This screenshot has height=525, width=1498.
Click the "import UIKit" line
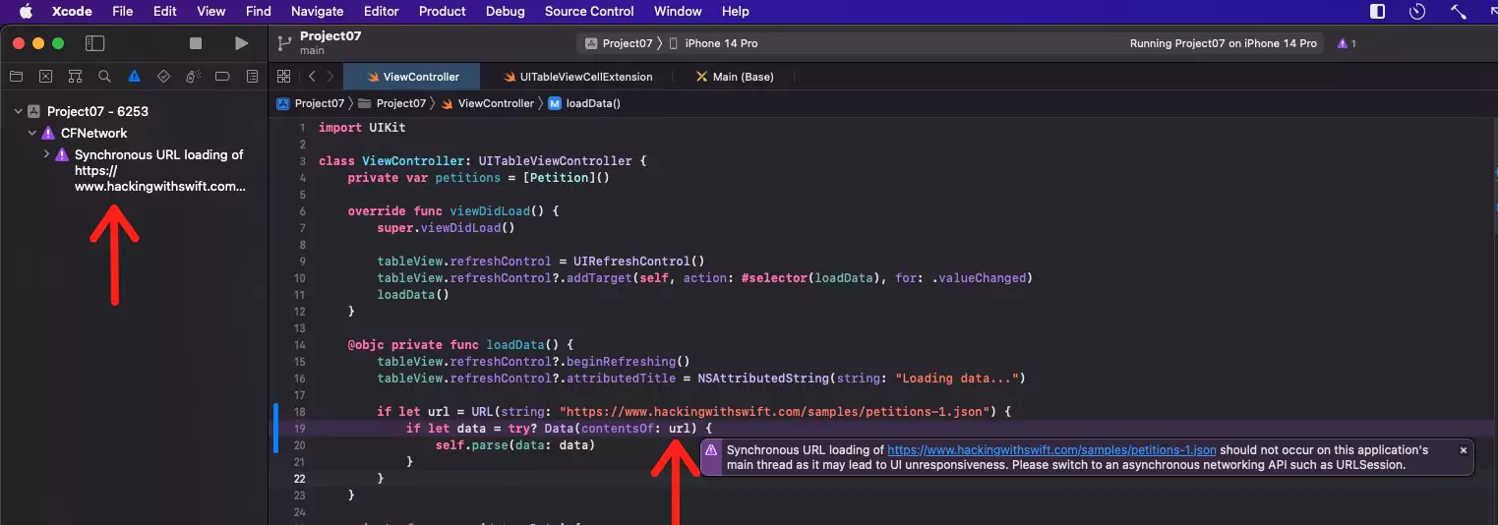[x=362, y=128]
